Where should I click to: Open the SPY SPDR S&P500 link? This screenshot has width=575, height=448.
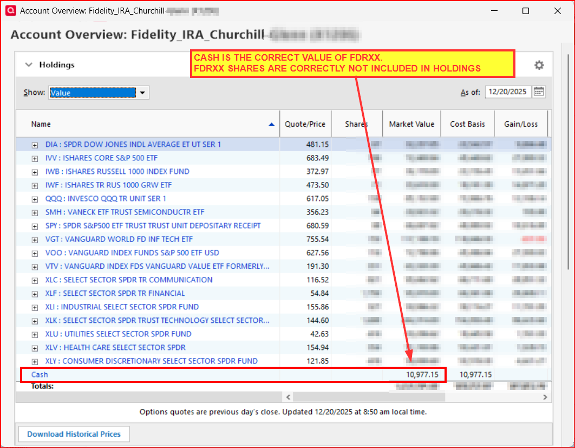pos(153,226)
